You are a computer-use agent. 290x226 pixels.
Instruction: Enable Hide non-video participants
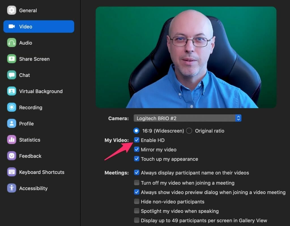point(137,202)
